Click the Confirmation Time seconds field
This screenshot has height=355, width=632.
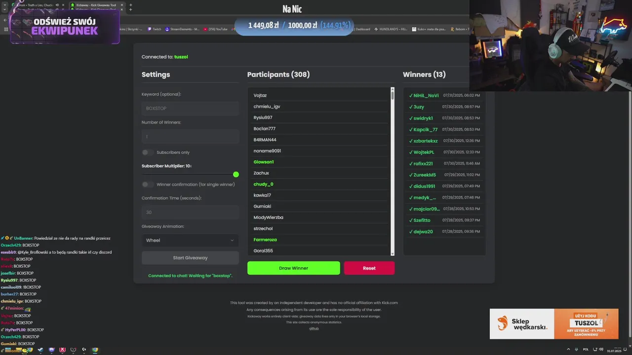point(190,213)
